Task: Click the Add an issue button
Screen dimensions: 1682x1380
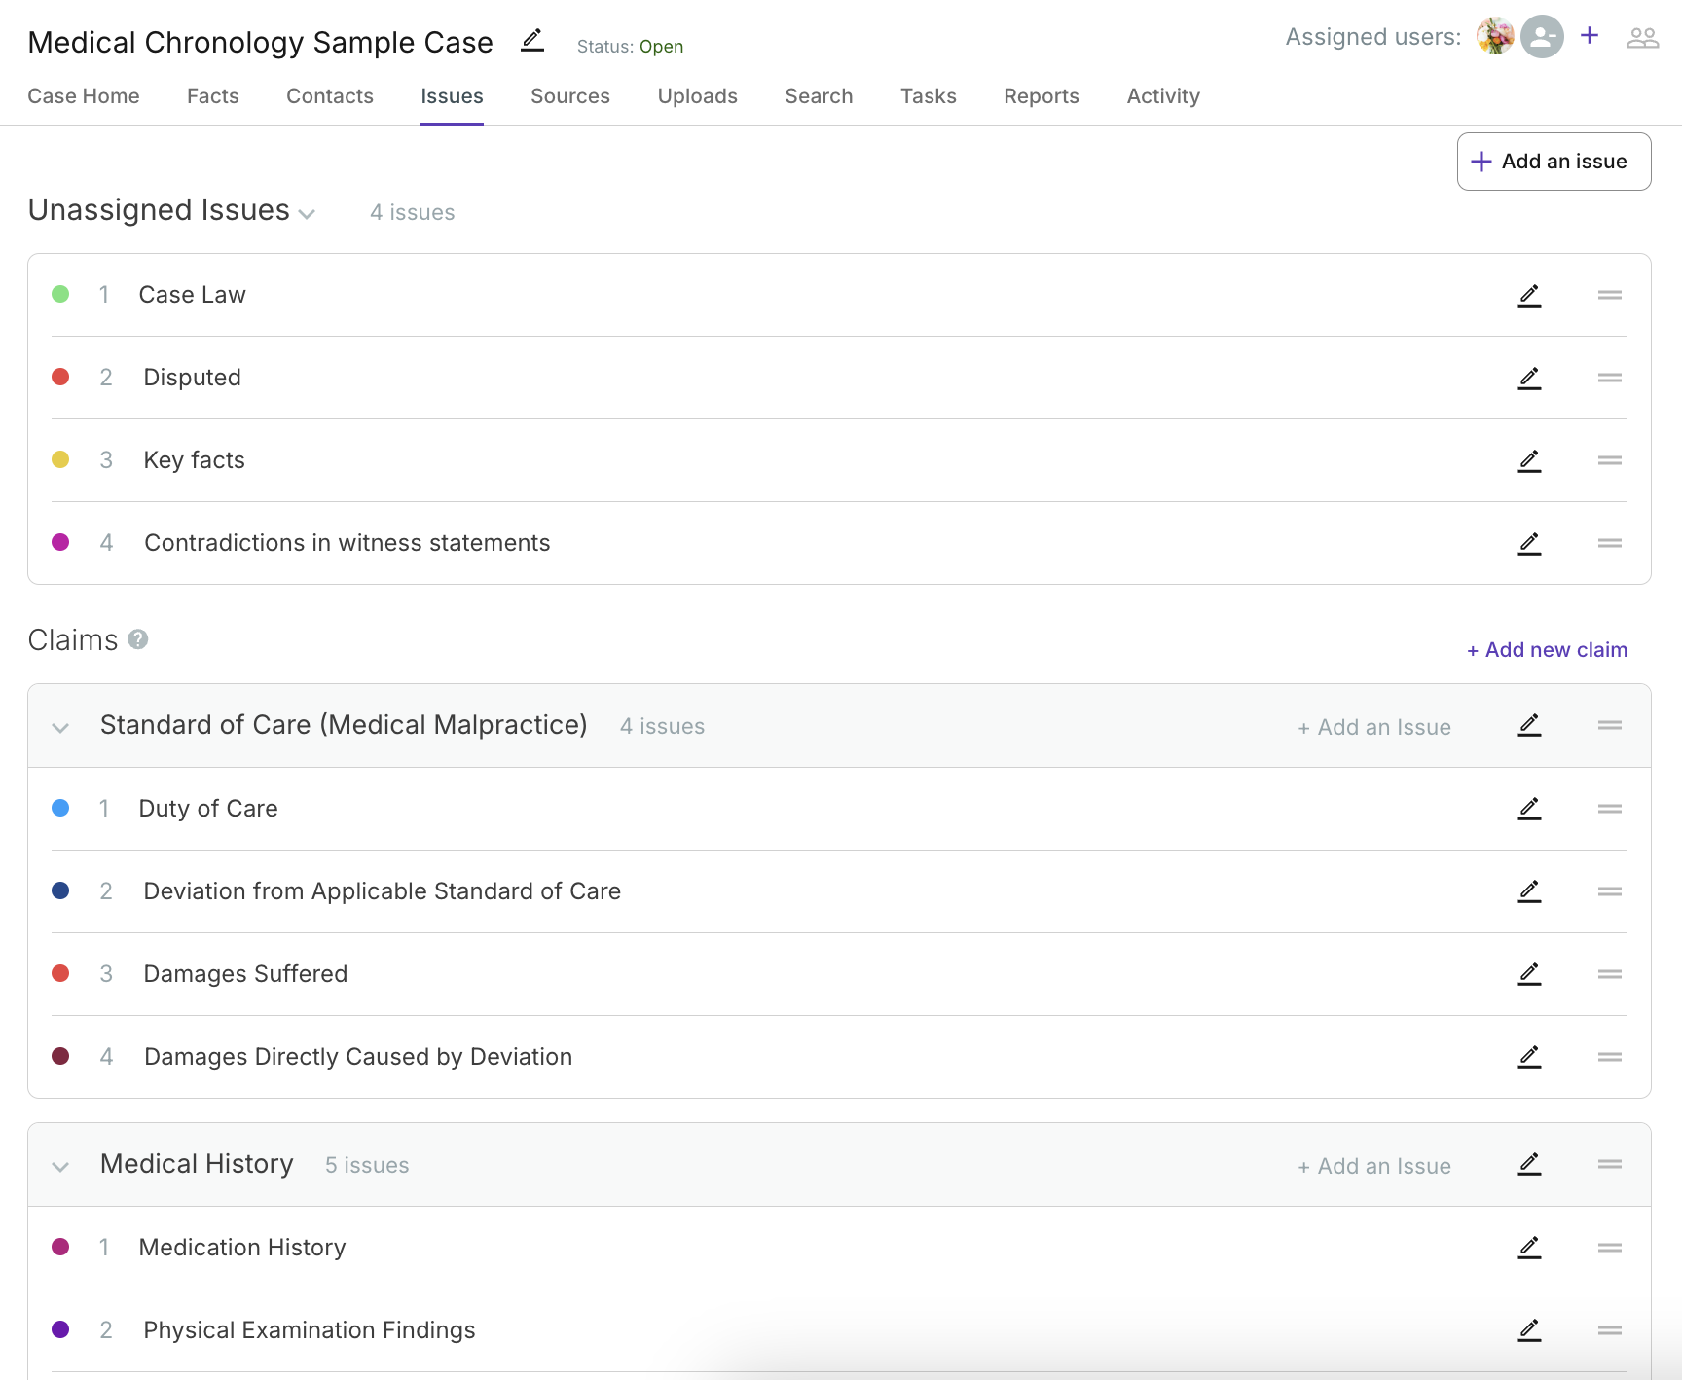Action: [x=1553, y=161]
